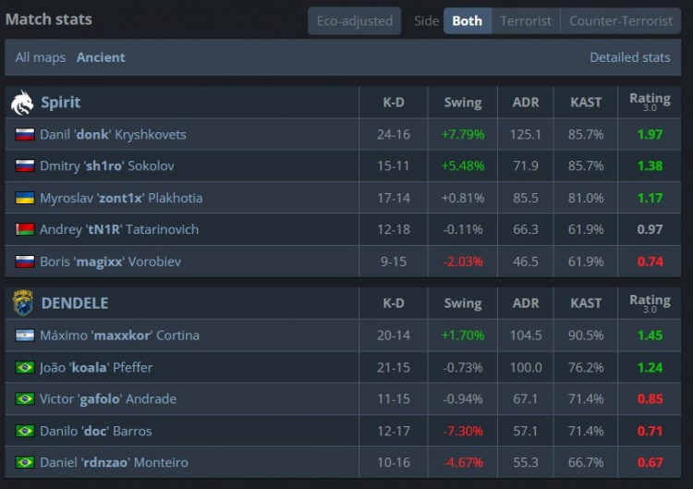The image size is (693, 489).
Task: Click the Brazil flag next to doc
Action: pos(25,431)
